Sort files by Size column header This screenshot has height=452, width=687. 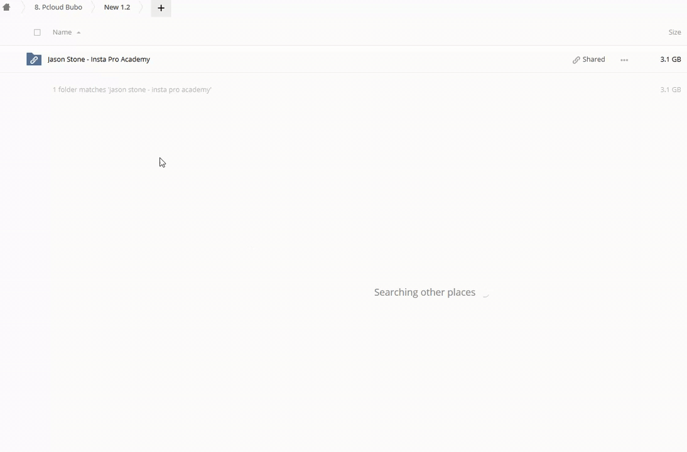pos(674,32)
